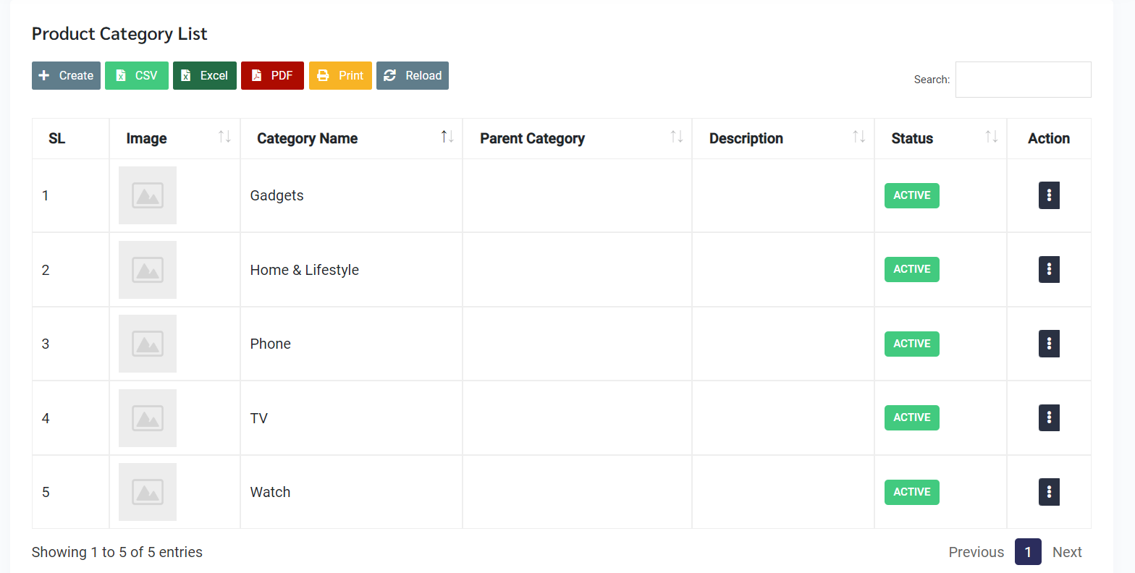
Task: Select page 1 in pagination
Action: click(x=1027, y=552)
